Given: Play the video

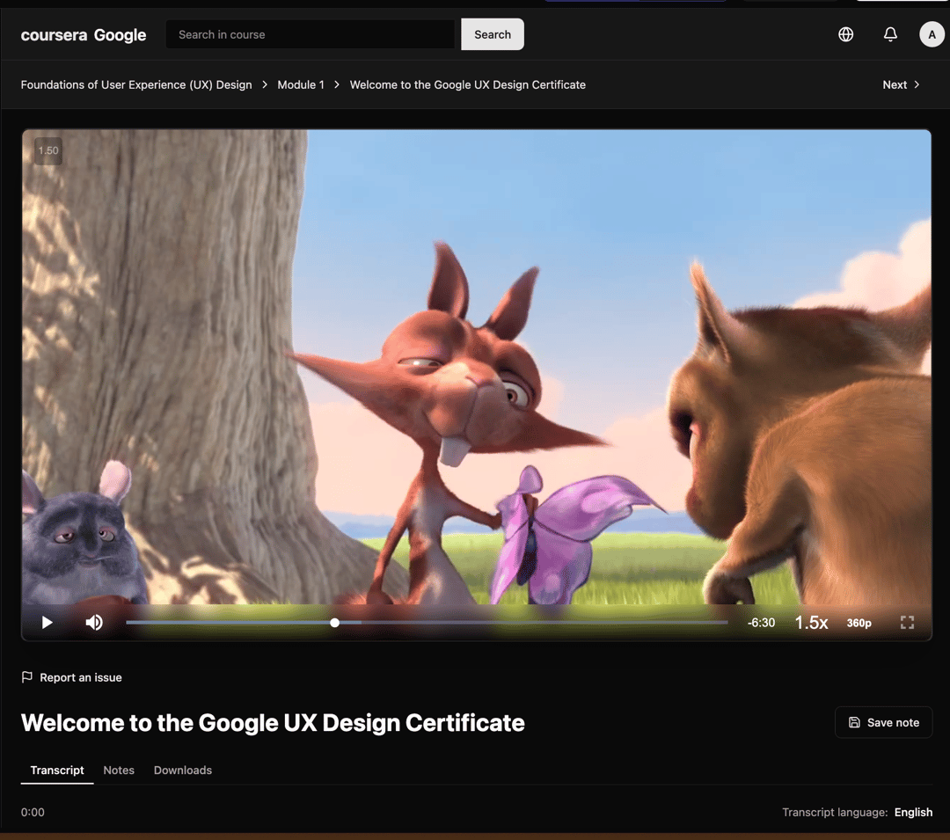Looking at the screenshot, I should 47,623.
